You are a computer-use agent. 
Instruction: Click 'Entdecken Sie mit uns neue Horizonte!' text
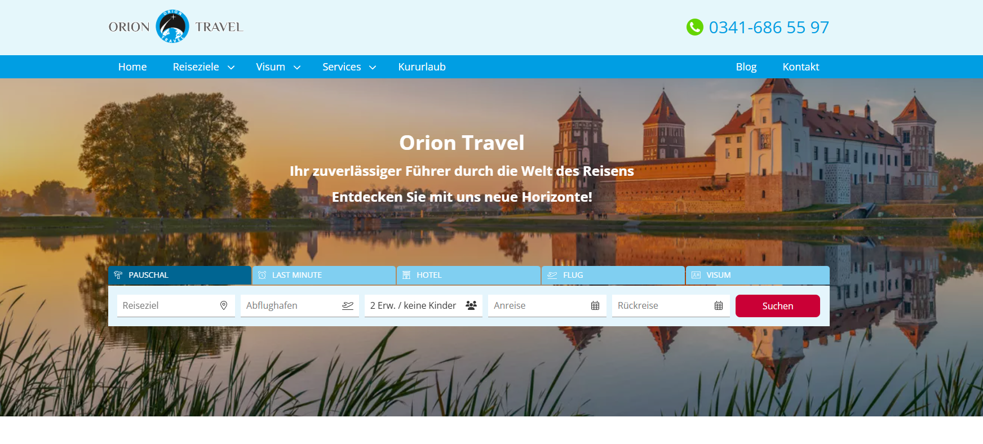462,197
